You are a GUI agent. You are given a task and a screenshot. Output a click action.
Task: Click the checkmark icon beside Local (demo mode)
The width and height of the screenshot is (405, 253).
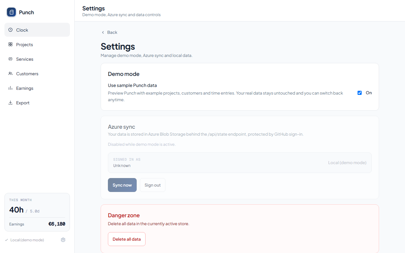click(7, 240)
